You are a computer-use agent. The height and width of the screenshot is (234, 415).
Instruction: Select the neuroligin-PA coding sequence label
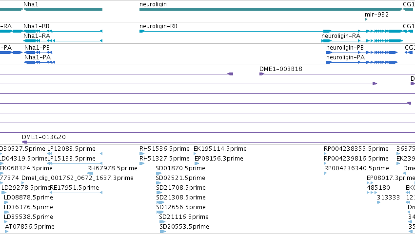coord(345,57)
